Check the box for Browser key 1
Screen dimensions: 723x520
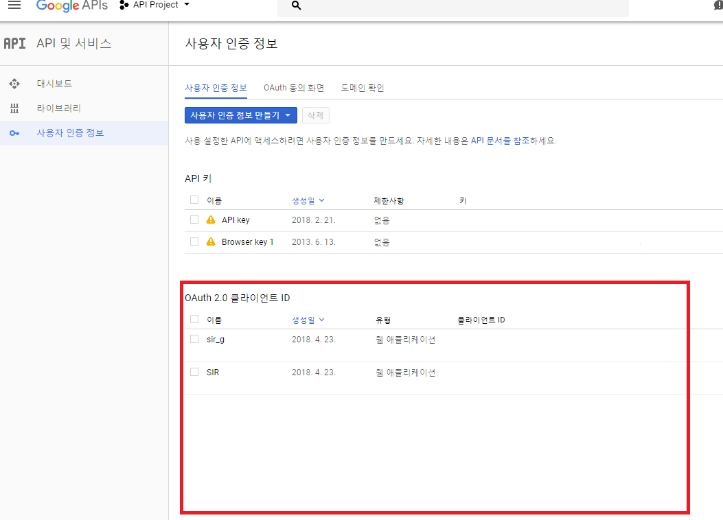click(x=194, y=241)
